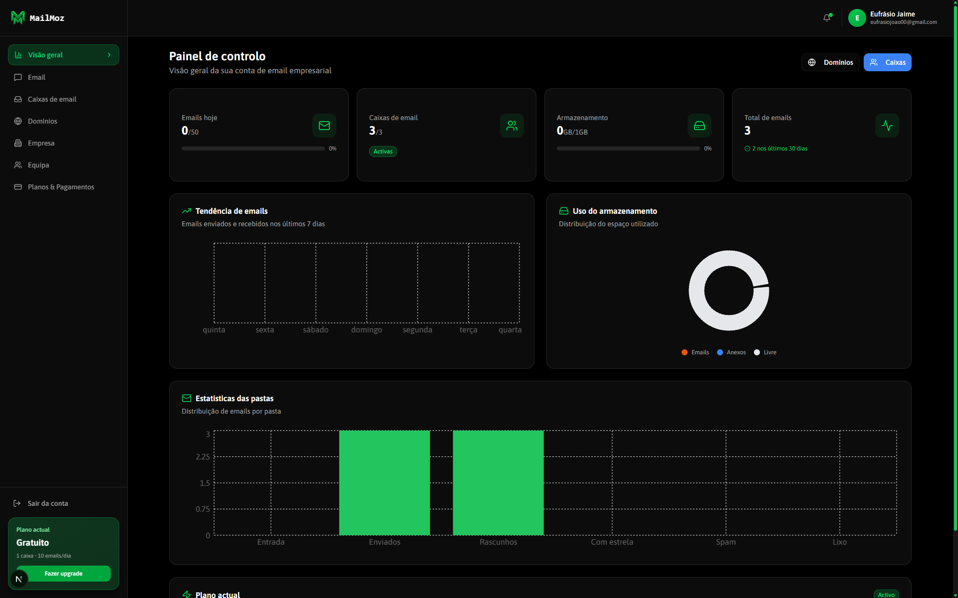Open the Caixas de email section
Screen dimensions: 958x598
tap(64, 99)
